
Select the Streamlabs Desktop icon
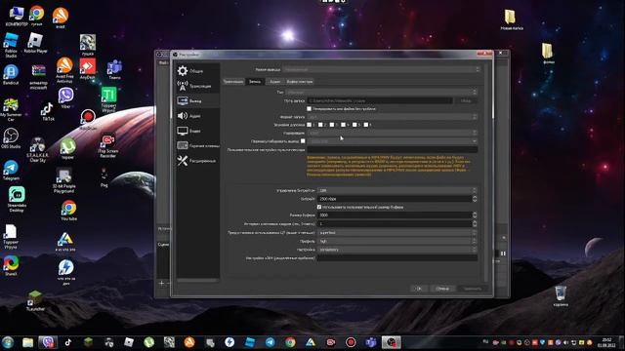pyautogui.click(x=17, y=199)
